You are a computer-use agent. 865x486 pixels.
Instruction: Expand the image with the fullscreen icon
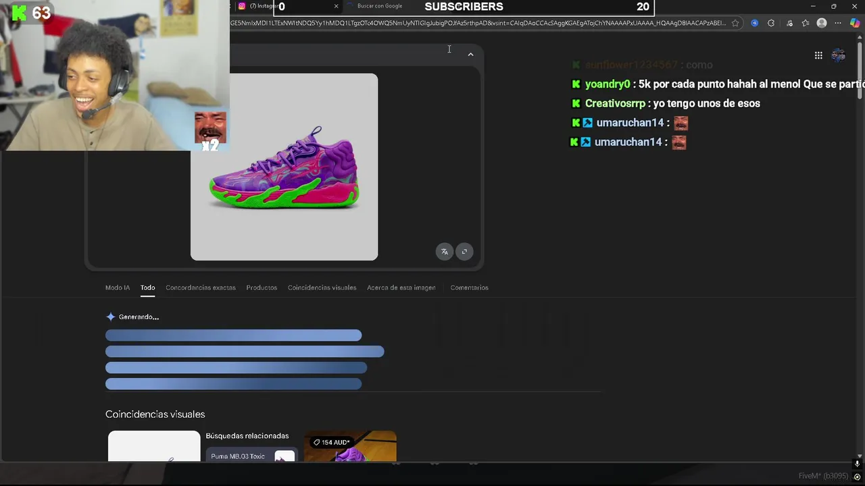click(464, 252)
